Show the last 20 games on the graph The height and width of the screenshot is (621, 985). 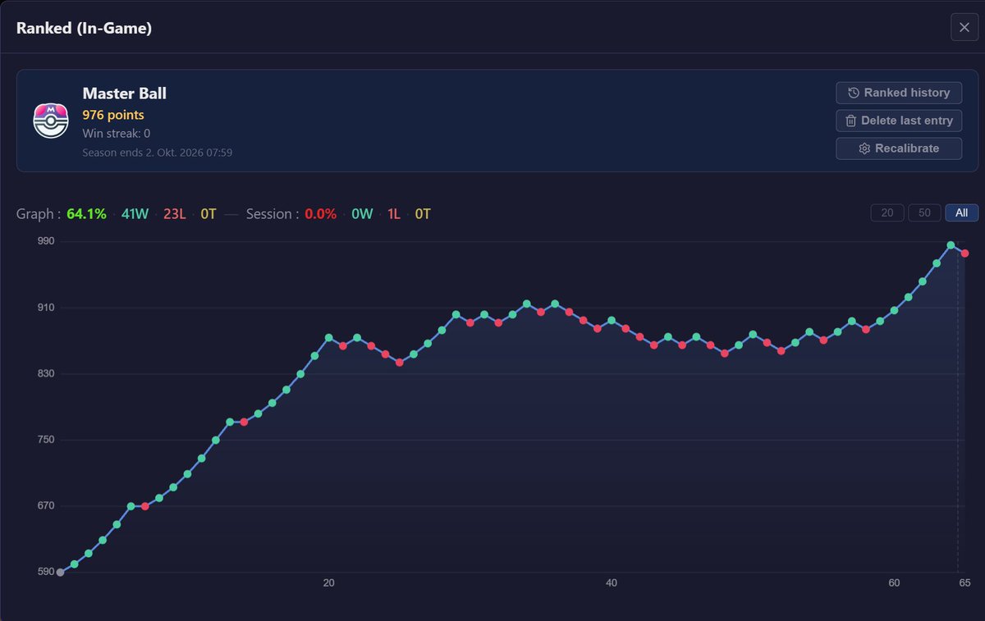click(x=887, y=213)
